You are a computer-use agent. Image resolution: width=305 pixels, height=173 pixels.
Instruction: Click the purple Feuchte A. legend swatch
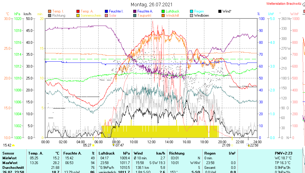135,11
